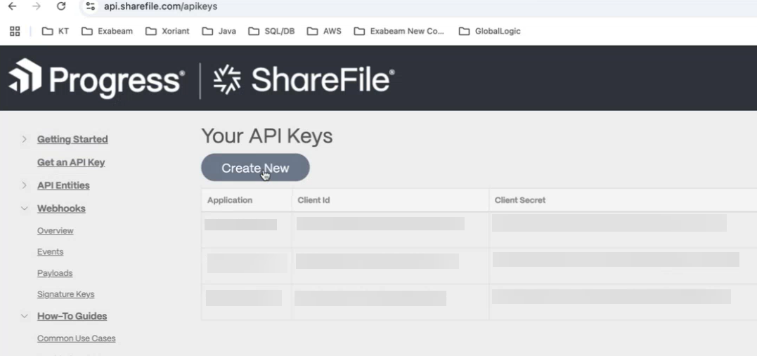Click the ShareFile logo in header

304,79
